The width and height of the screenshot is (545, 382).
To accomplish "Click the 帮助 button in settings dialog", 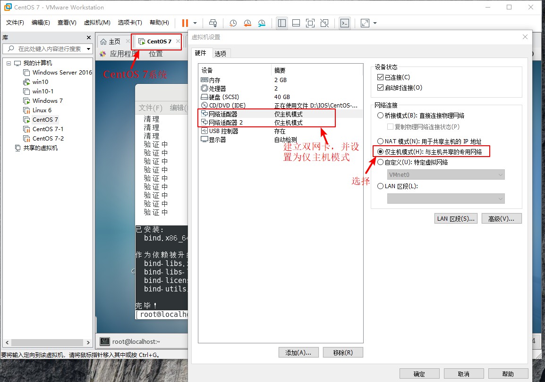I will coord(508,374).
